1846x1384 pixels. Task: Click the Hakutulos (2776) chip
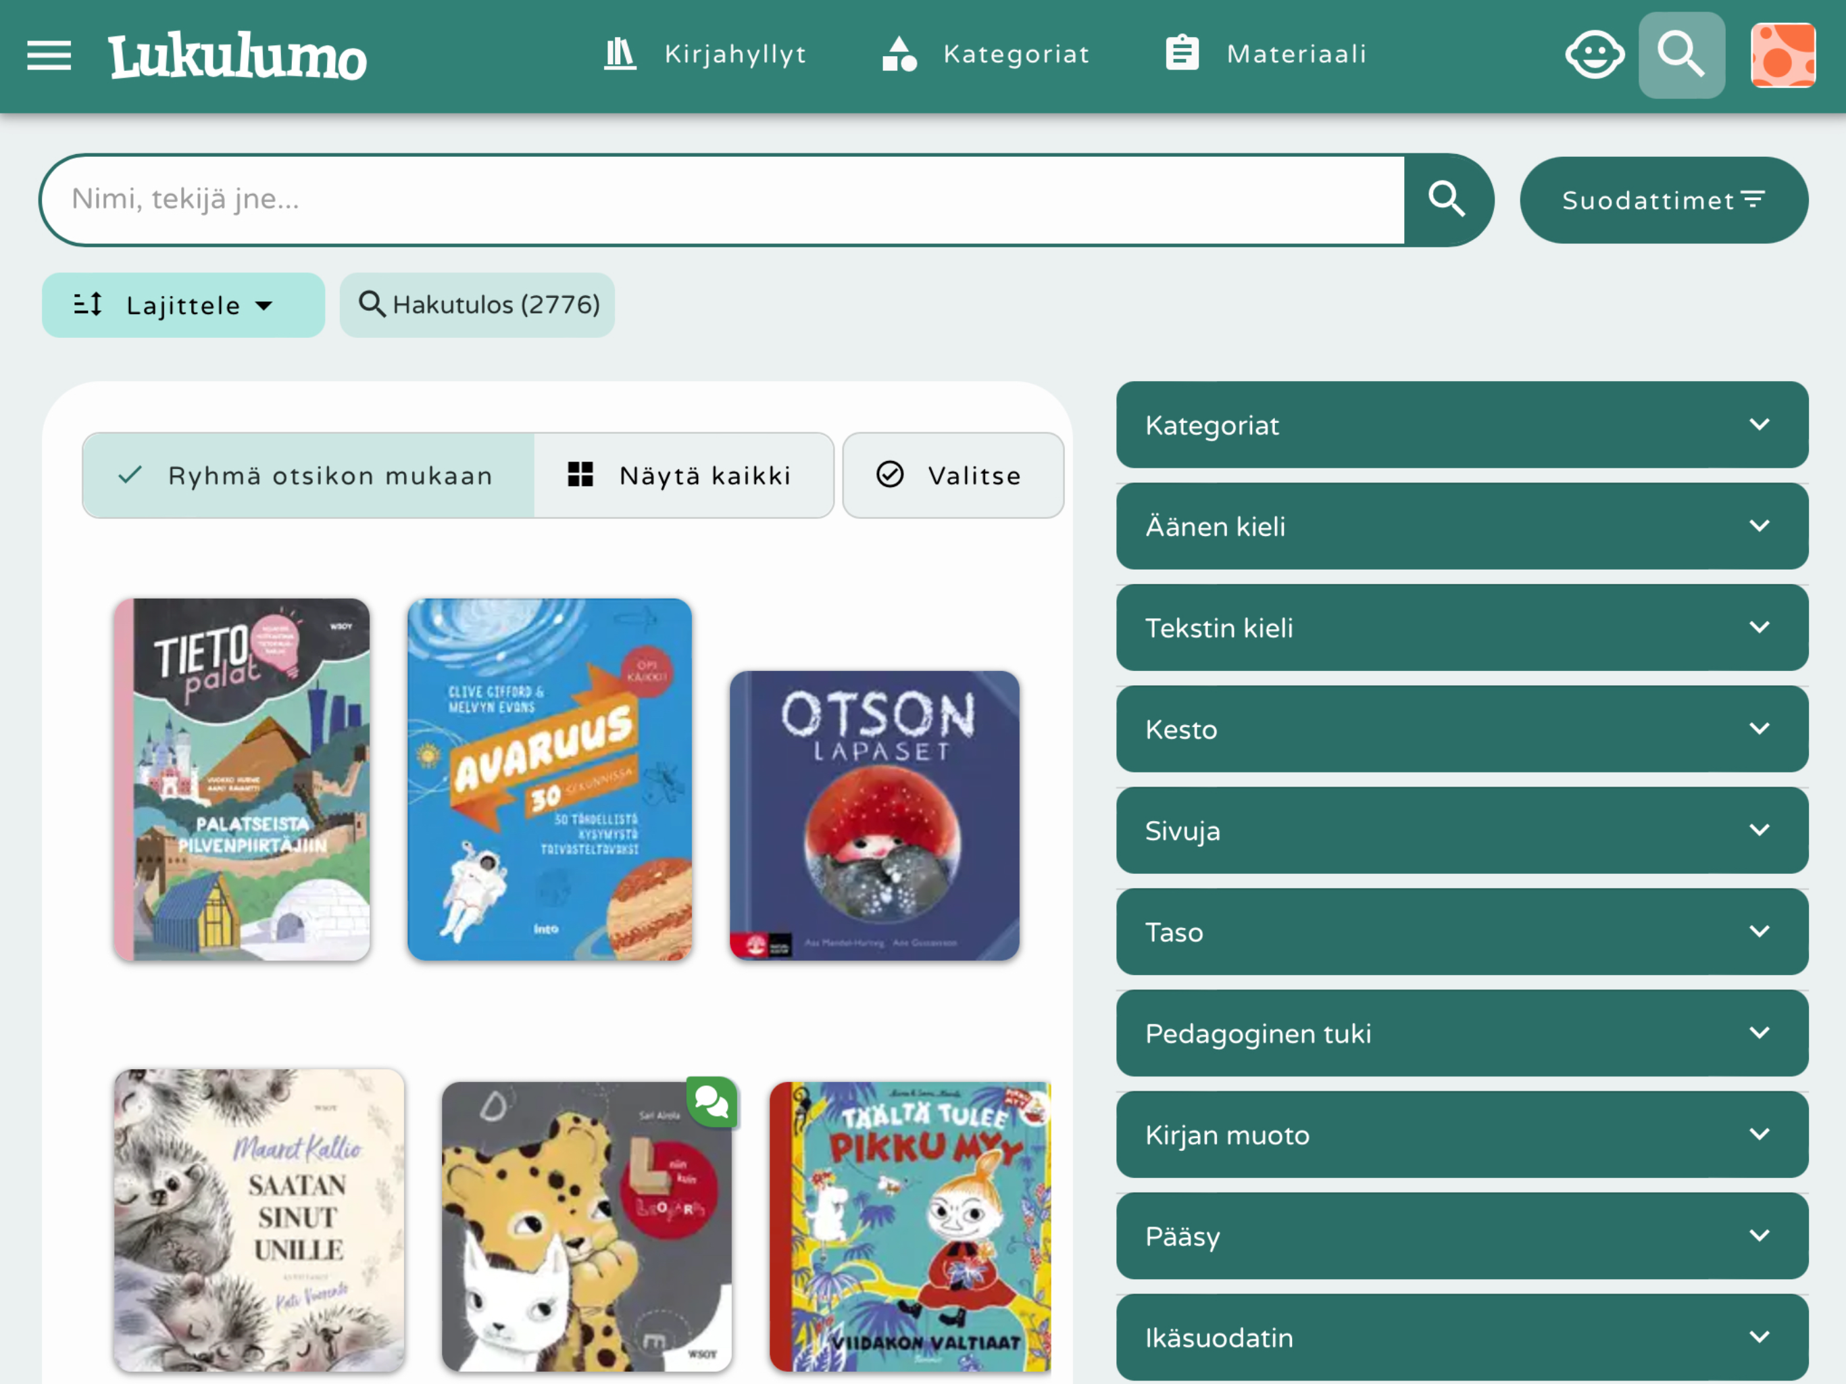tap(477, 305)
